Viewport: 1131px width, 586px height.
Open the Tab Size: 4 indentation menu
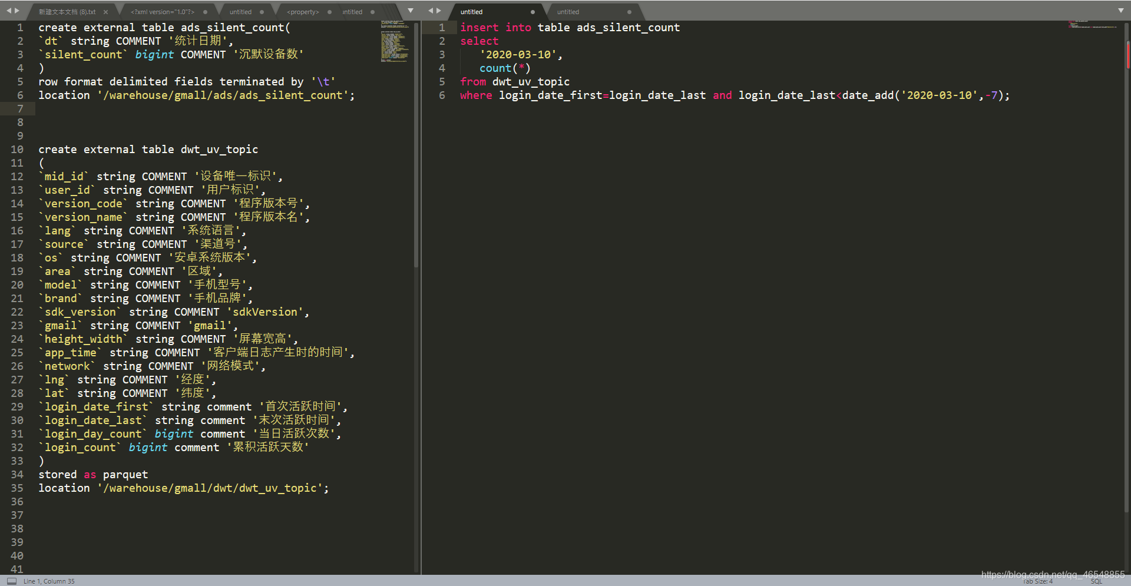pos(1038,581)
